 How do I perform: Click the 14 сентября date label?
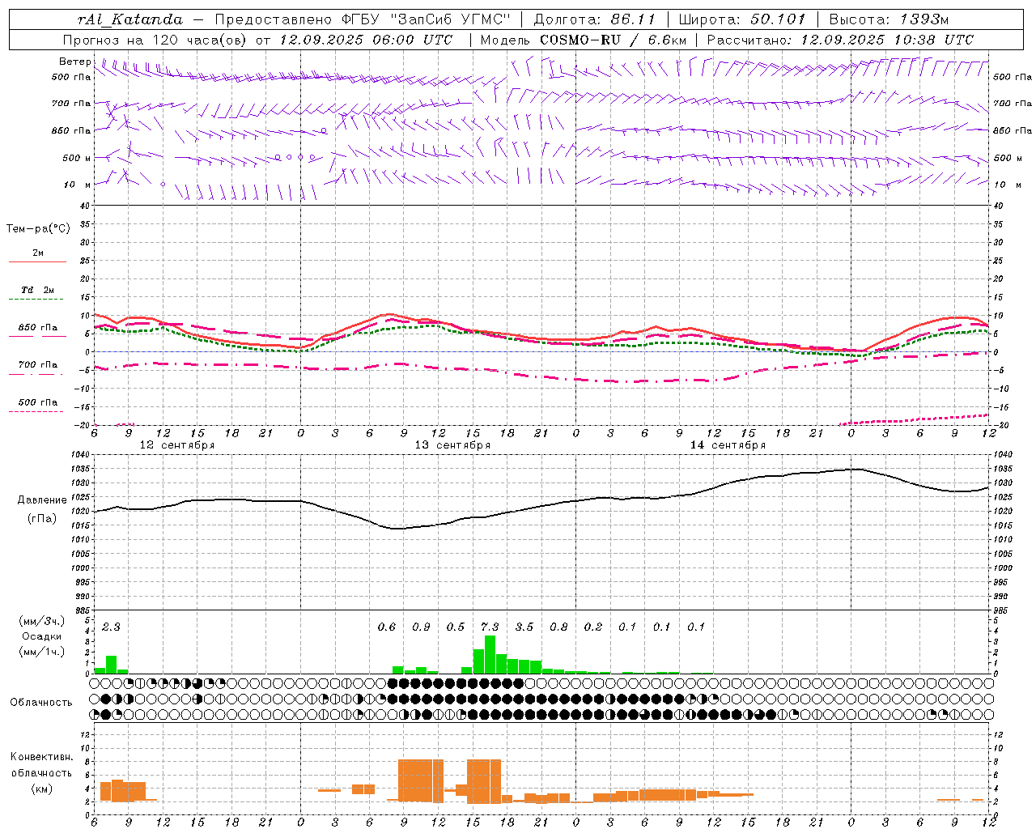728,445
